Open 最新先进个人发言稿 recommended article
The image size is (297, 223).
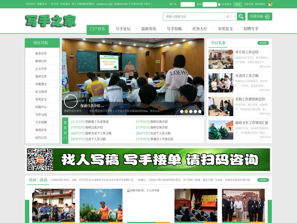point(98,133)
